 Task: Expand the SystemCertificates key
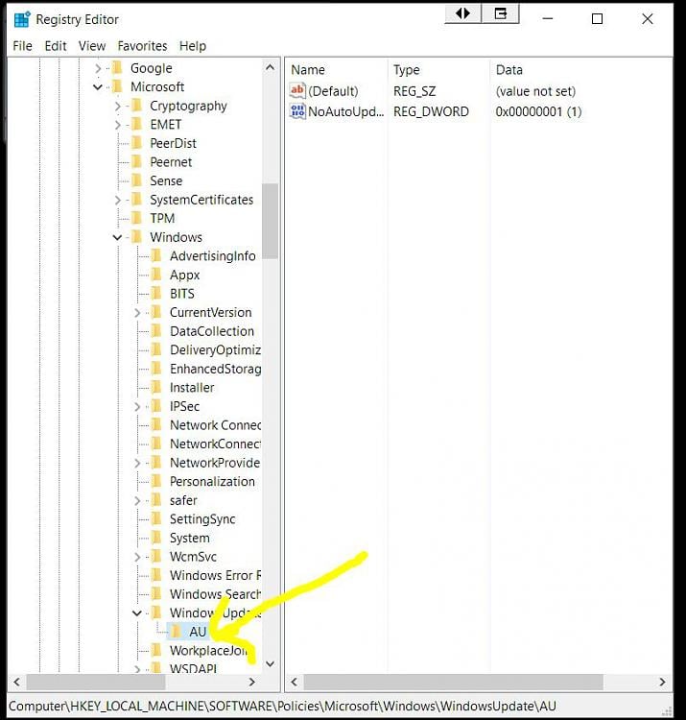(117, 201)
